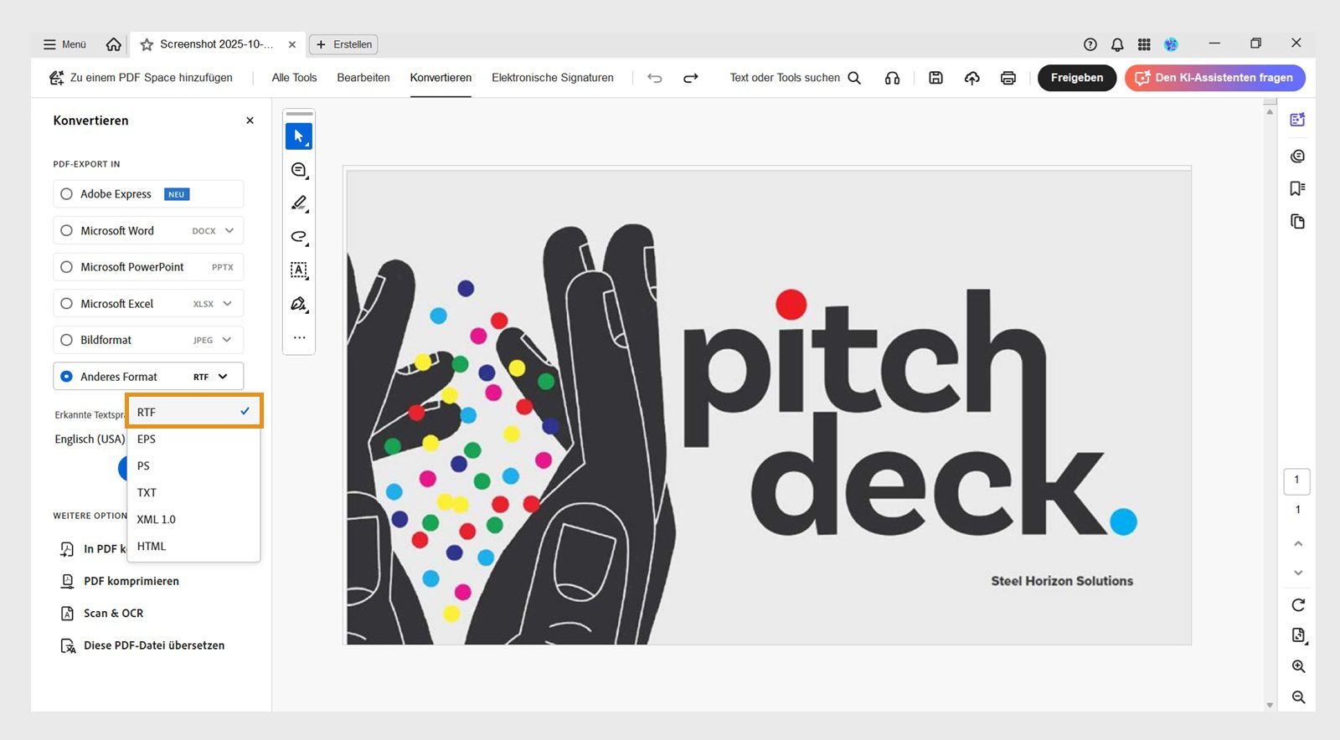This screenshot has height=740, width=1340.
Task: Select the Fill & Sign pen tool
Action: click(299, 304)
